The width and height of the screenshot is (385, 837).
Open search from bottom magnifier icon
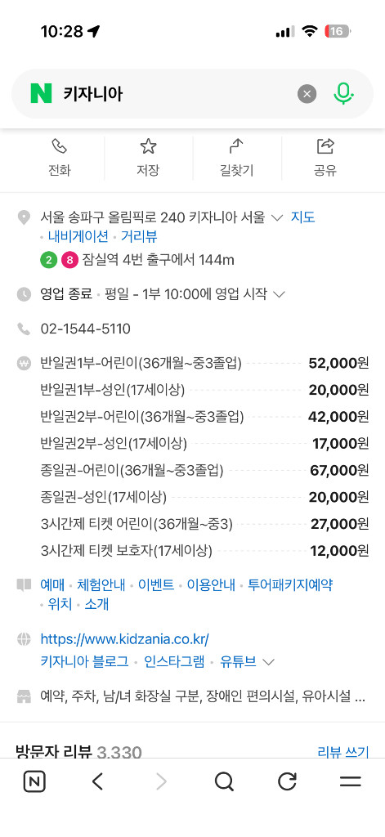[224, 782]
